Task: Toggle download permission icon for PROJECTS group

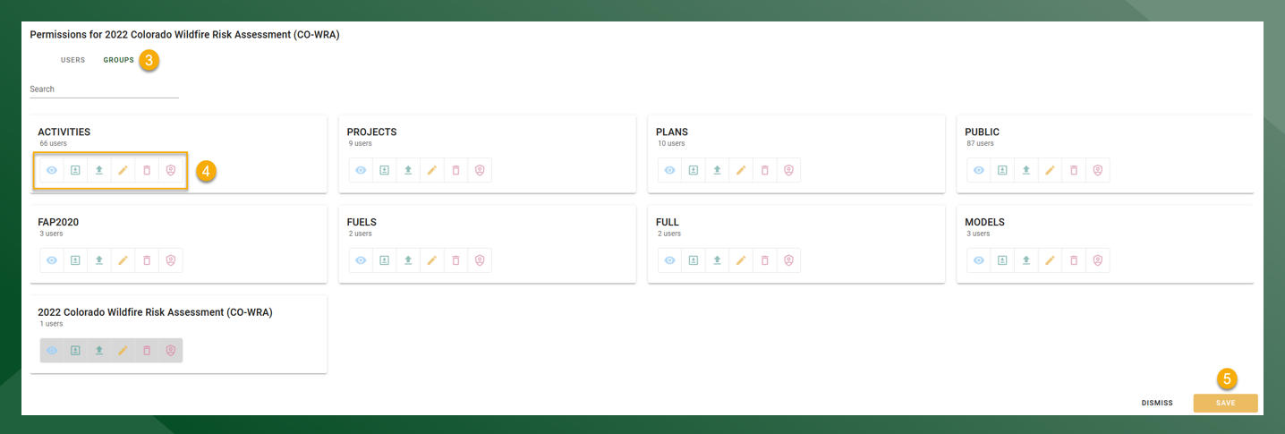Action: pos(384,170)
